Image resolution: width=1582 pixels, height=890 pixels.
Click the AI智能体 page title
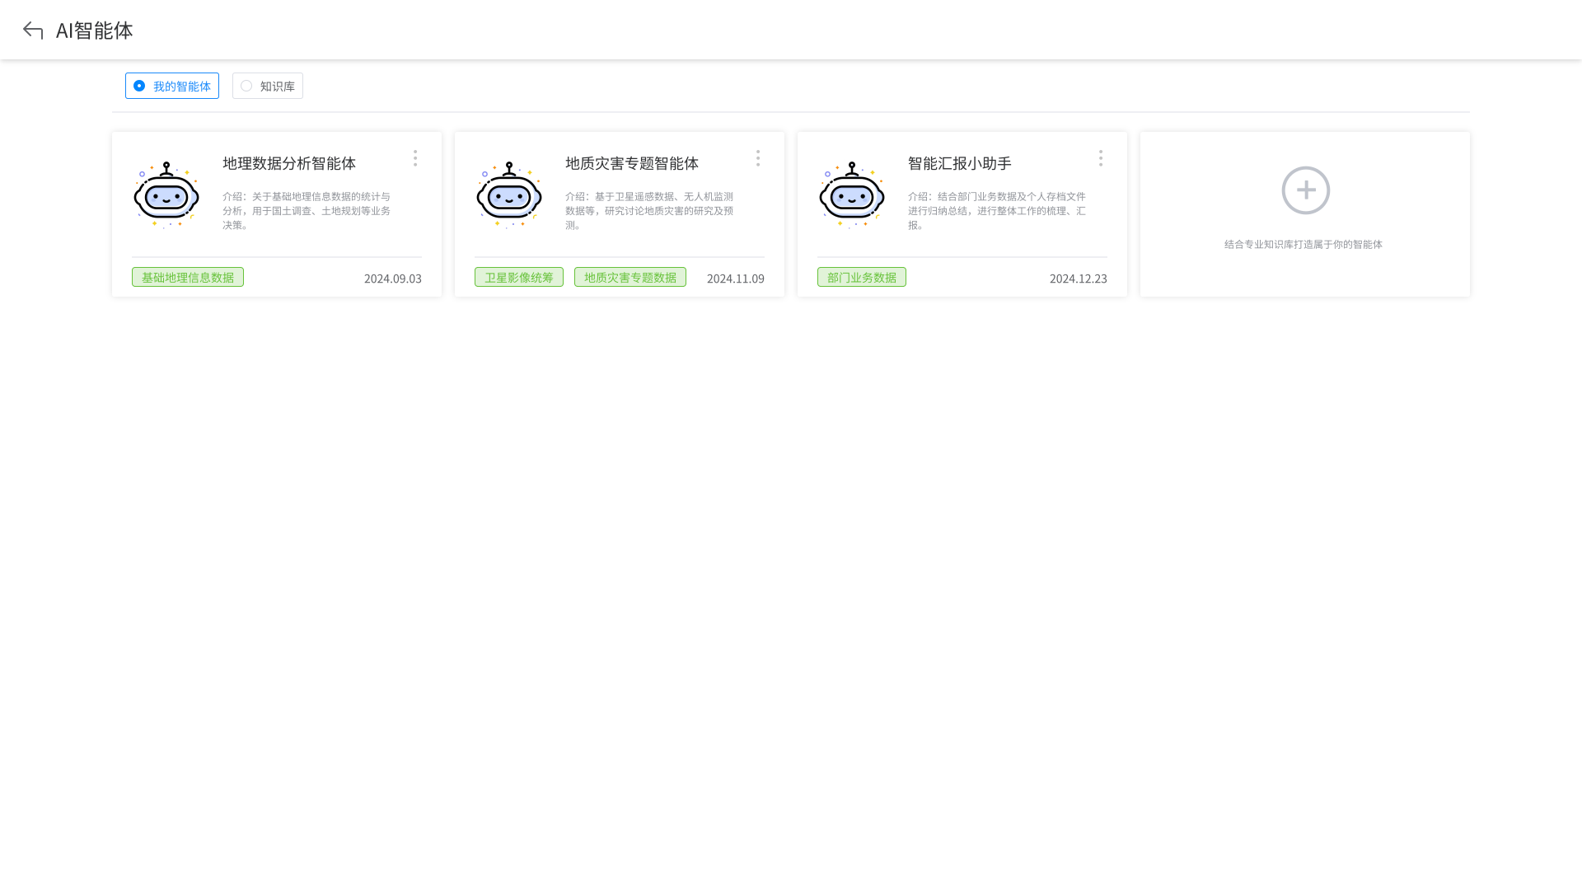95,30
